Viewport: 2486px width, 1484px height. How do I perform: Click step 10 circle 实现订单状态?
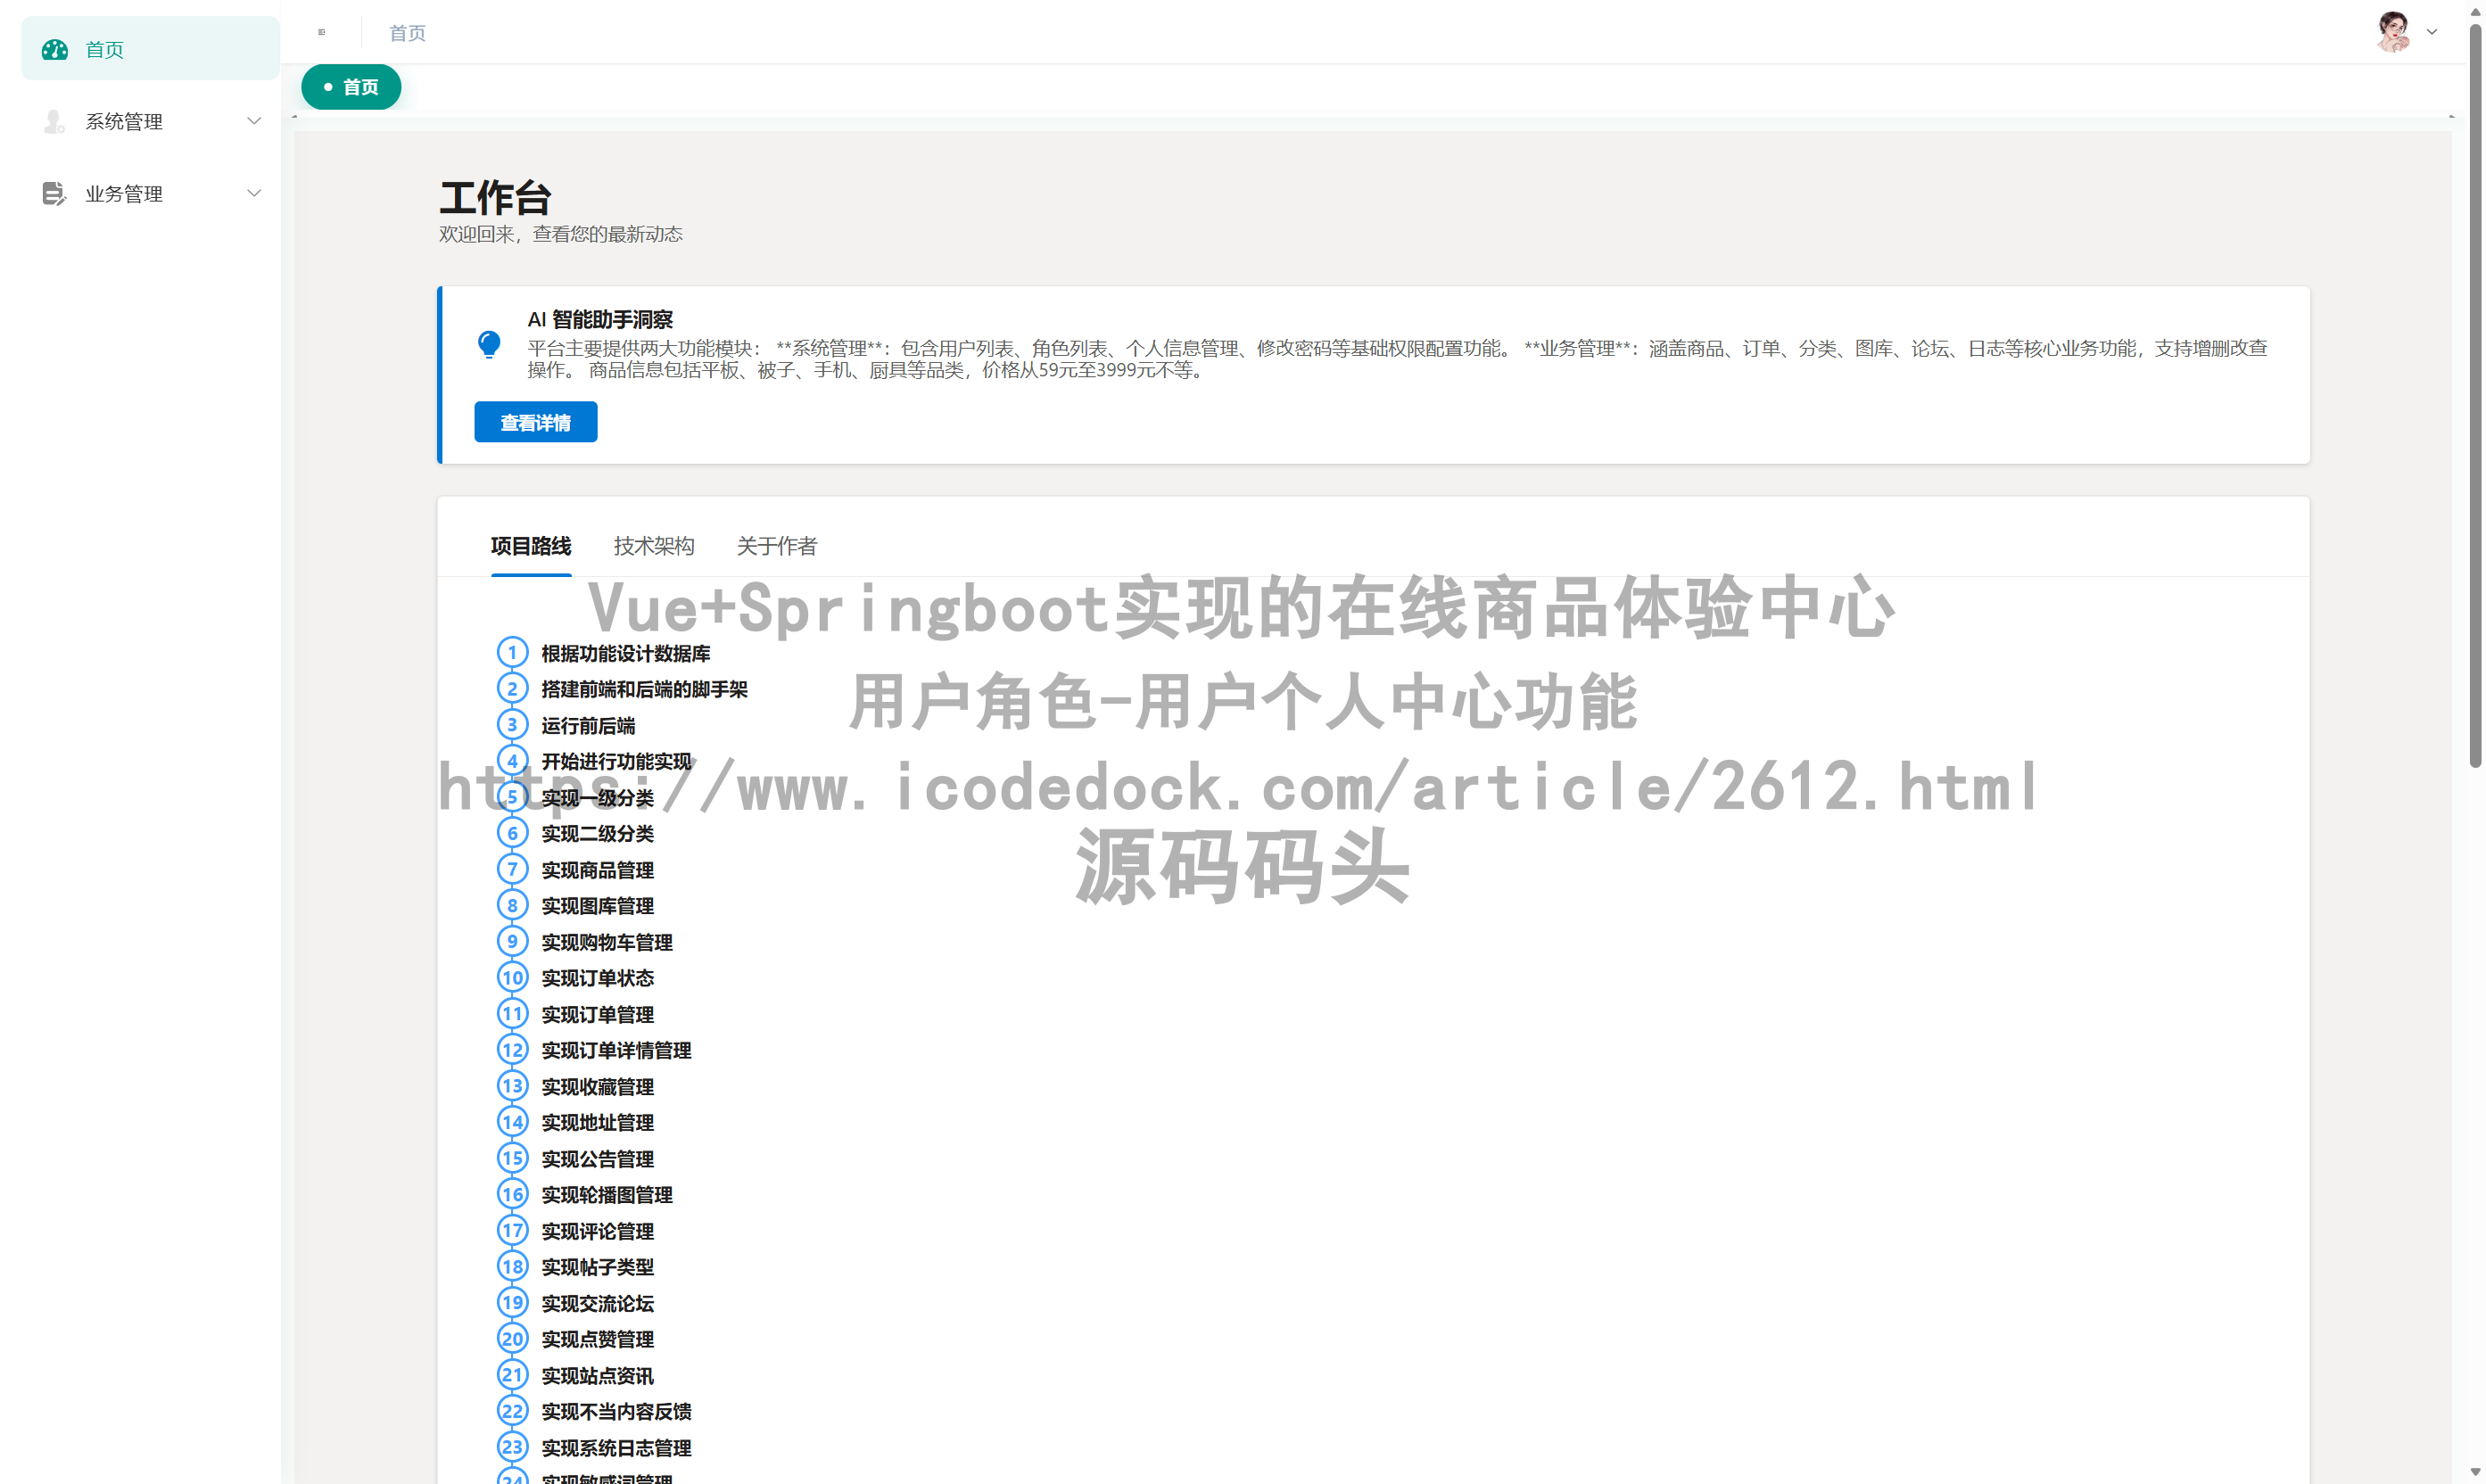512,978
